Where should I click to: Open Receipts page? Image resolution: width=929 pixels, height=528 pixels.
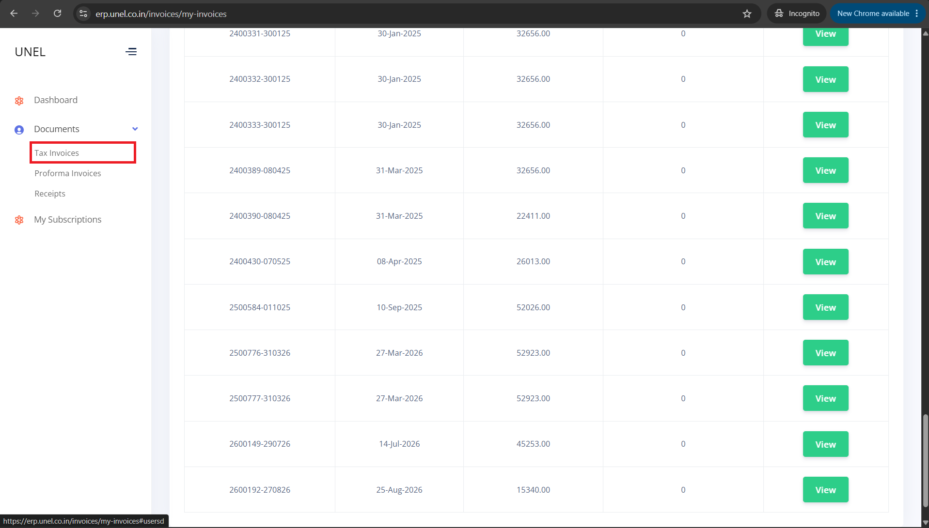50,194
